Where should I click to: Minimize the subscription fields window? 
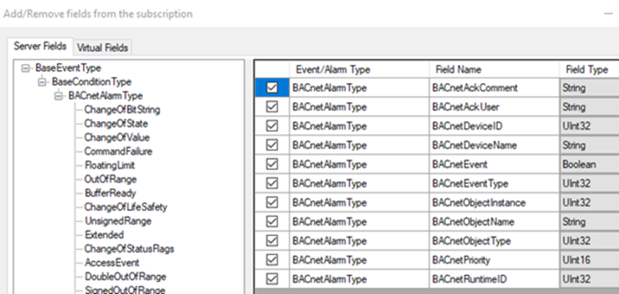pyautogui.click(x=608, y=13)
